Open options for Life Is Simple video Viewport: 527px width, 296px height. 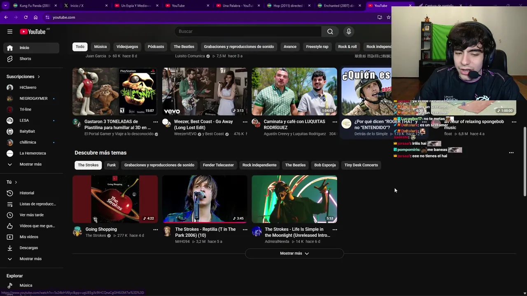coord(335,229)
